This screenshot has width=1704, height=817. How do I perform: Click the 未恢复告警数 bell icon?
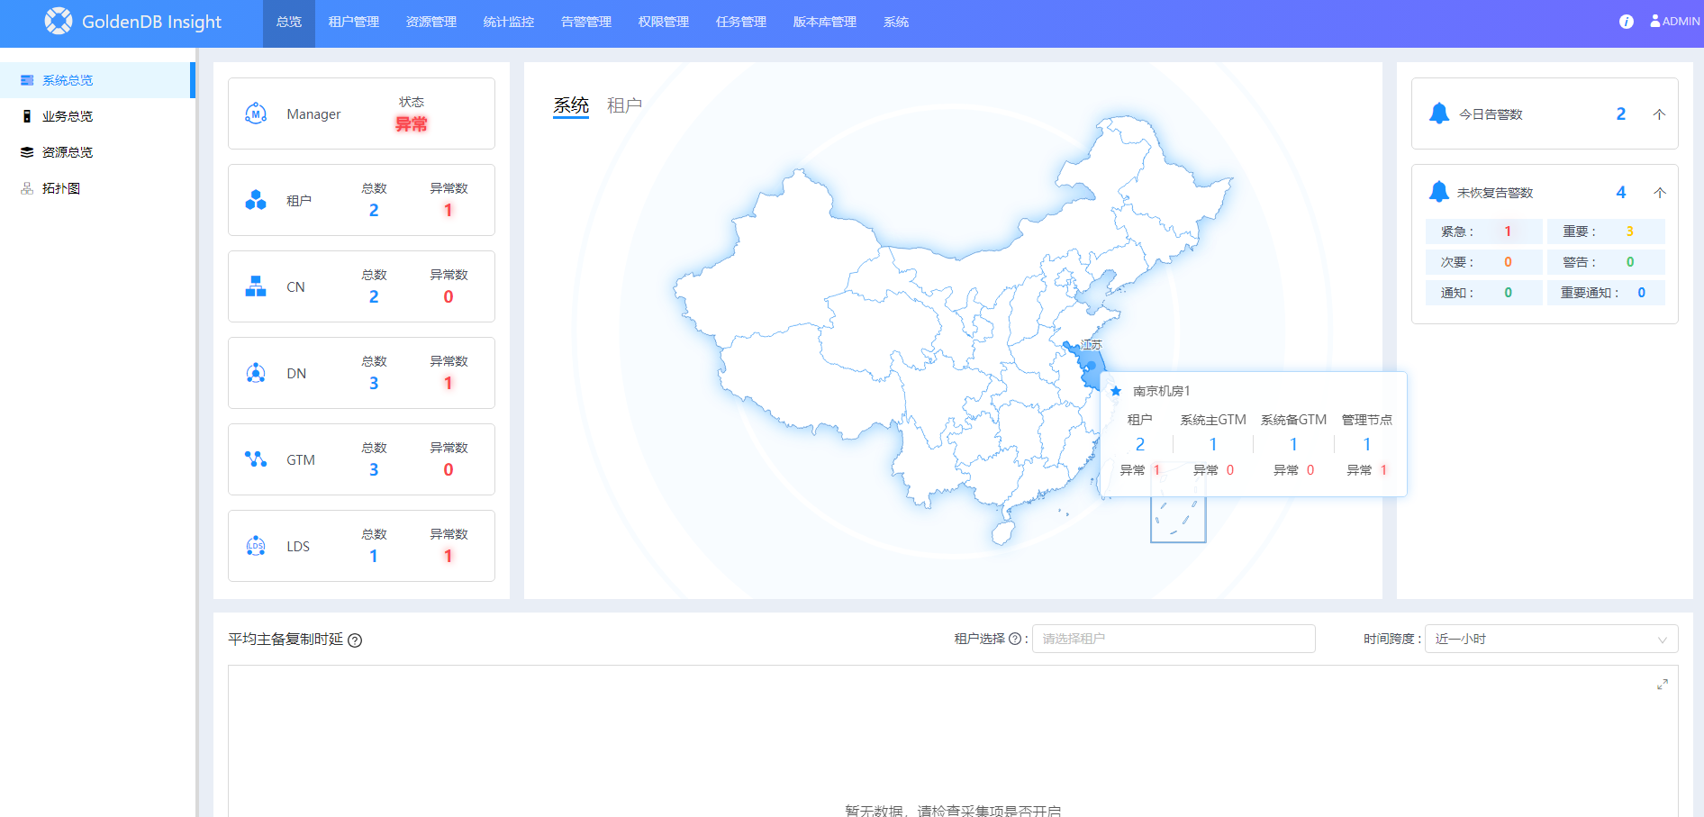[1439, 192]
